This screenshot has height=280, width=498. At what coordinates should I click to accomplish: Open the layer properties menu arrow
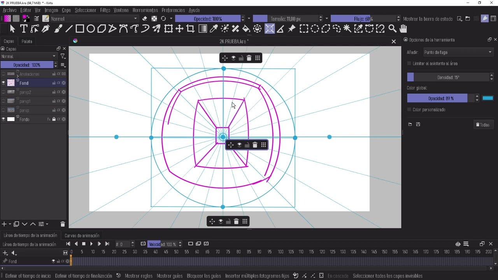[47, 224]
